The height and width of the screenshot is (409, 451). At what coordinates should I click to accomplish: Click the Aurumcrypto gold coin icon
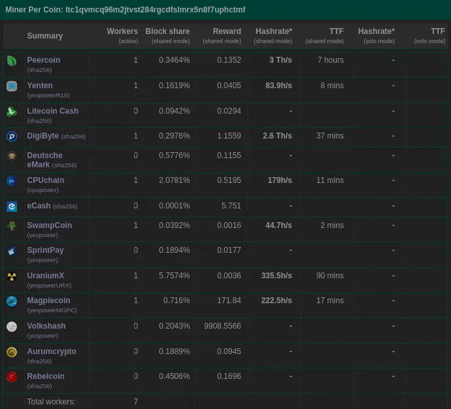pyautogui.click(x=12, y=352)
